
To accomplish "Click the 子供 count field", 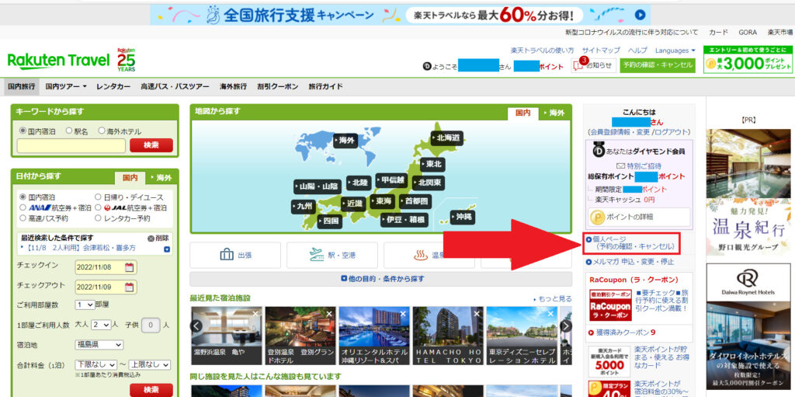I will click(151, 325).
